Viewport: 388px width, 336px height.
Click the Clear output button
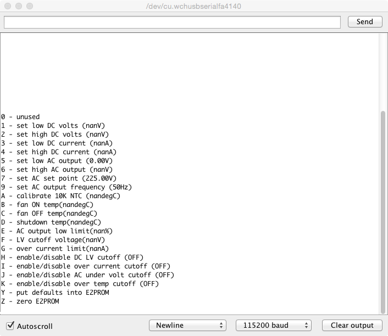(x=352, y=325)
